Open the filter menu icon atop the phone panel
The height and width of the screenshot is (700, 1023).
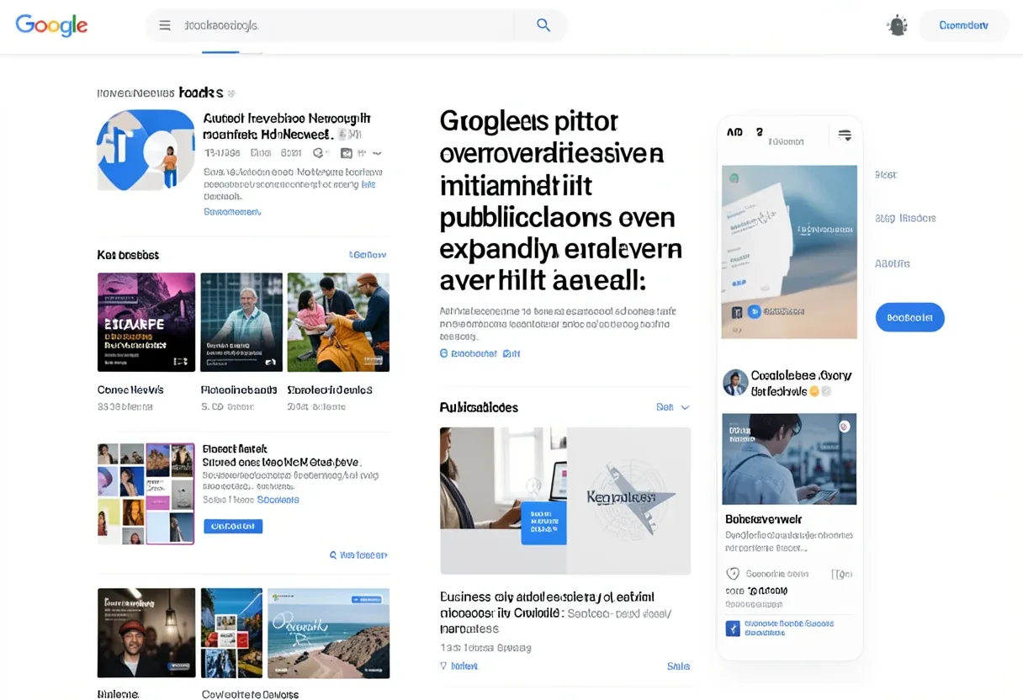[845, 135]
